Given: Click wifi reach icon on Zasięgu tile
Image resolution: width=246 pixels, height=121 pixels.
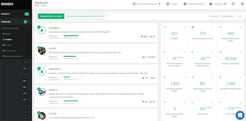Looking at the screenshot, I should pos(220,52).
